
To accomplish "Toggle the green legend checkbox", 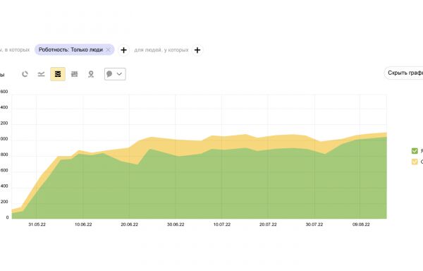I will 415,151.
